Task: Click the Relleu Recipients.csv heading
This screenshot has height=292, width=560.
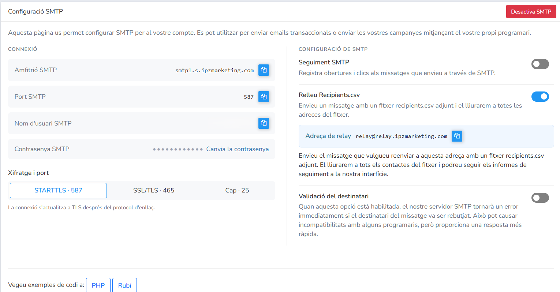Action: (329, 95)
